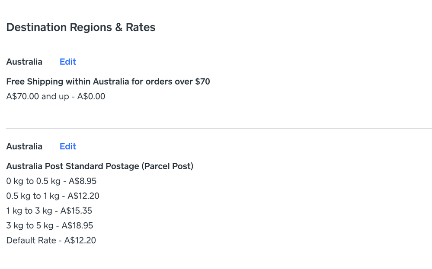Click the A$0.00 free shipping price
The height and width of the screenshot is (269, 432).
pyautogui.click(x=91, y=96)
